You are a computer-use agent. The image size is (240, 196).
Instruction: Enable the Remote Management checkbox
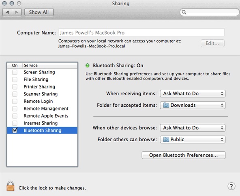[x=15, y=108]
